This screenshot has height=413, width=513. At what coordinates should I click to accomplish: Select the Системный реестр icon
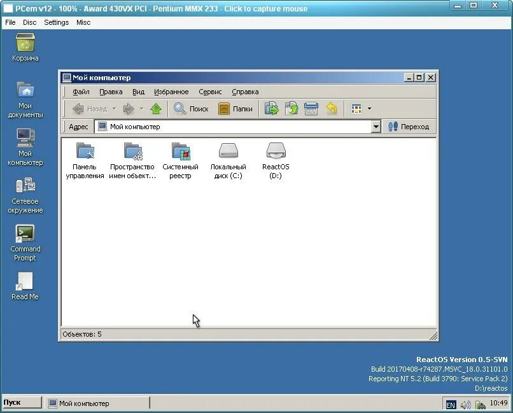[x=180, y=161]
